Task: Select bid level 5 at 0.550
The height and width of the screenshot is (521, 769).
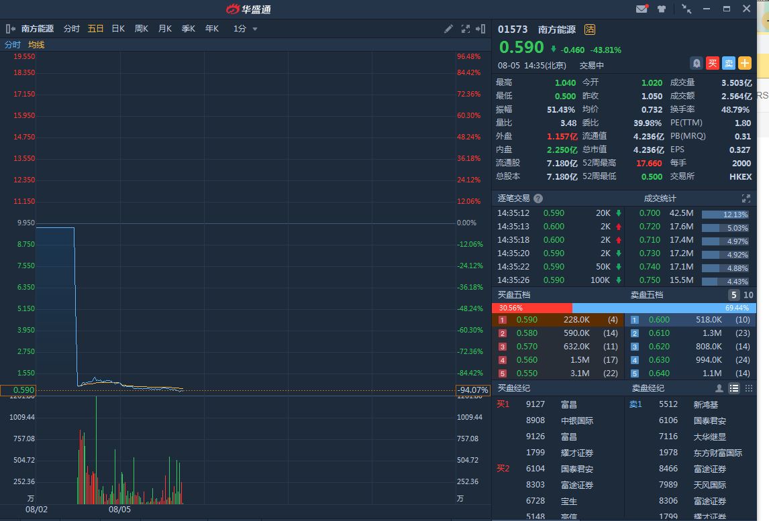Action: [558, 373]
